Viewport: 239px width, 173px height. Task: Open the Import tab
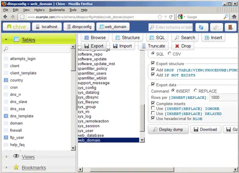(123, 46)
